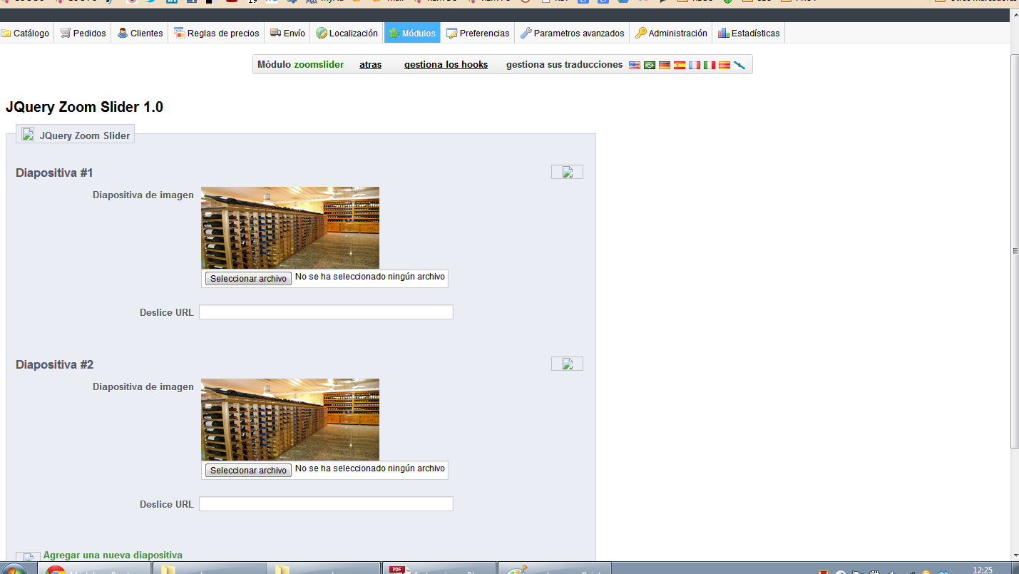Open the Catálogo tab
1019x574 pixels.
[26, 34]
